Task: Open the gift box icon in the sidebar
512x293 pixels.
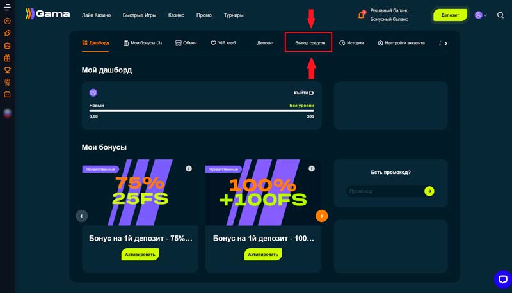Action: [8, 58]
